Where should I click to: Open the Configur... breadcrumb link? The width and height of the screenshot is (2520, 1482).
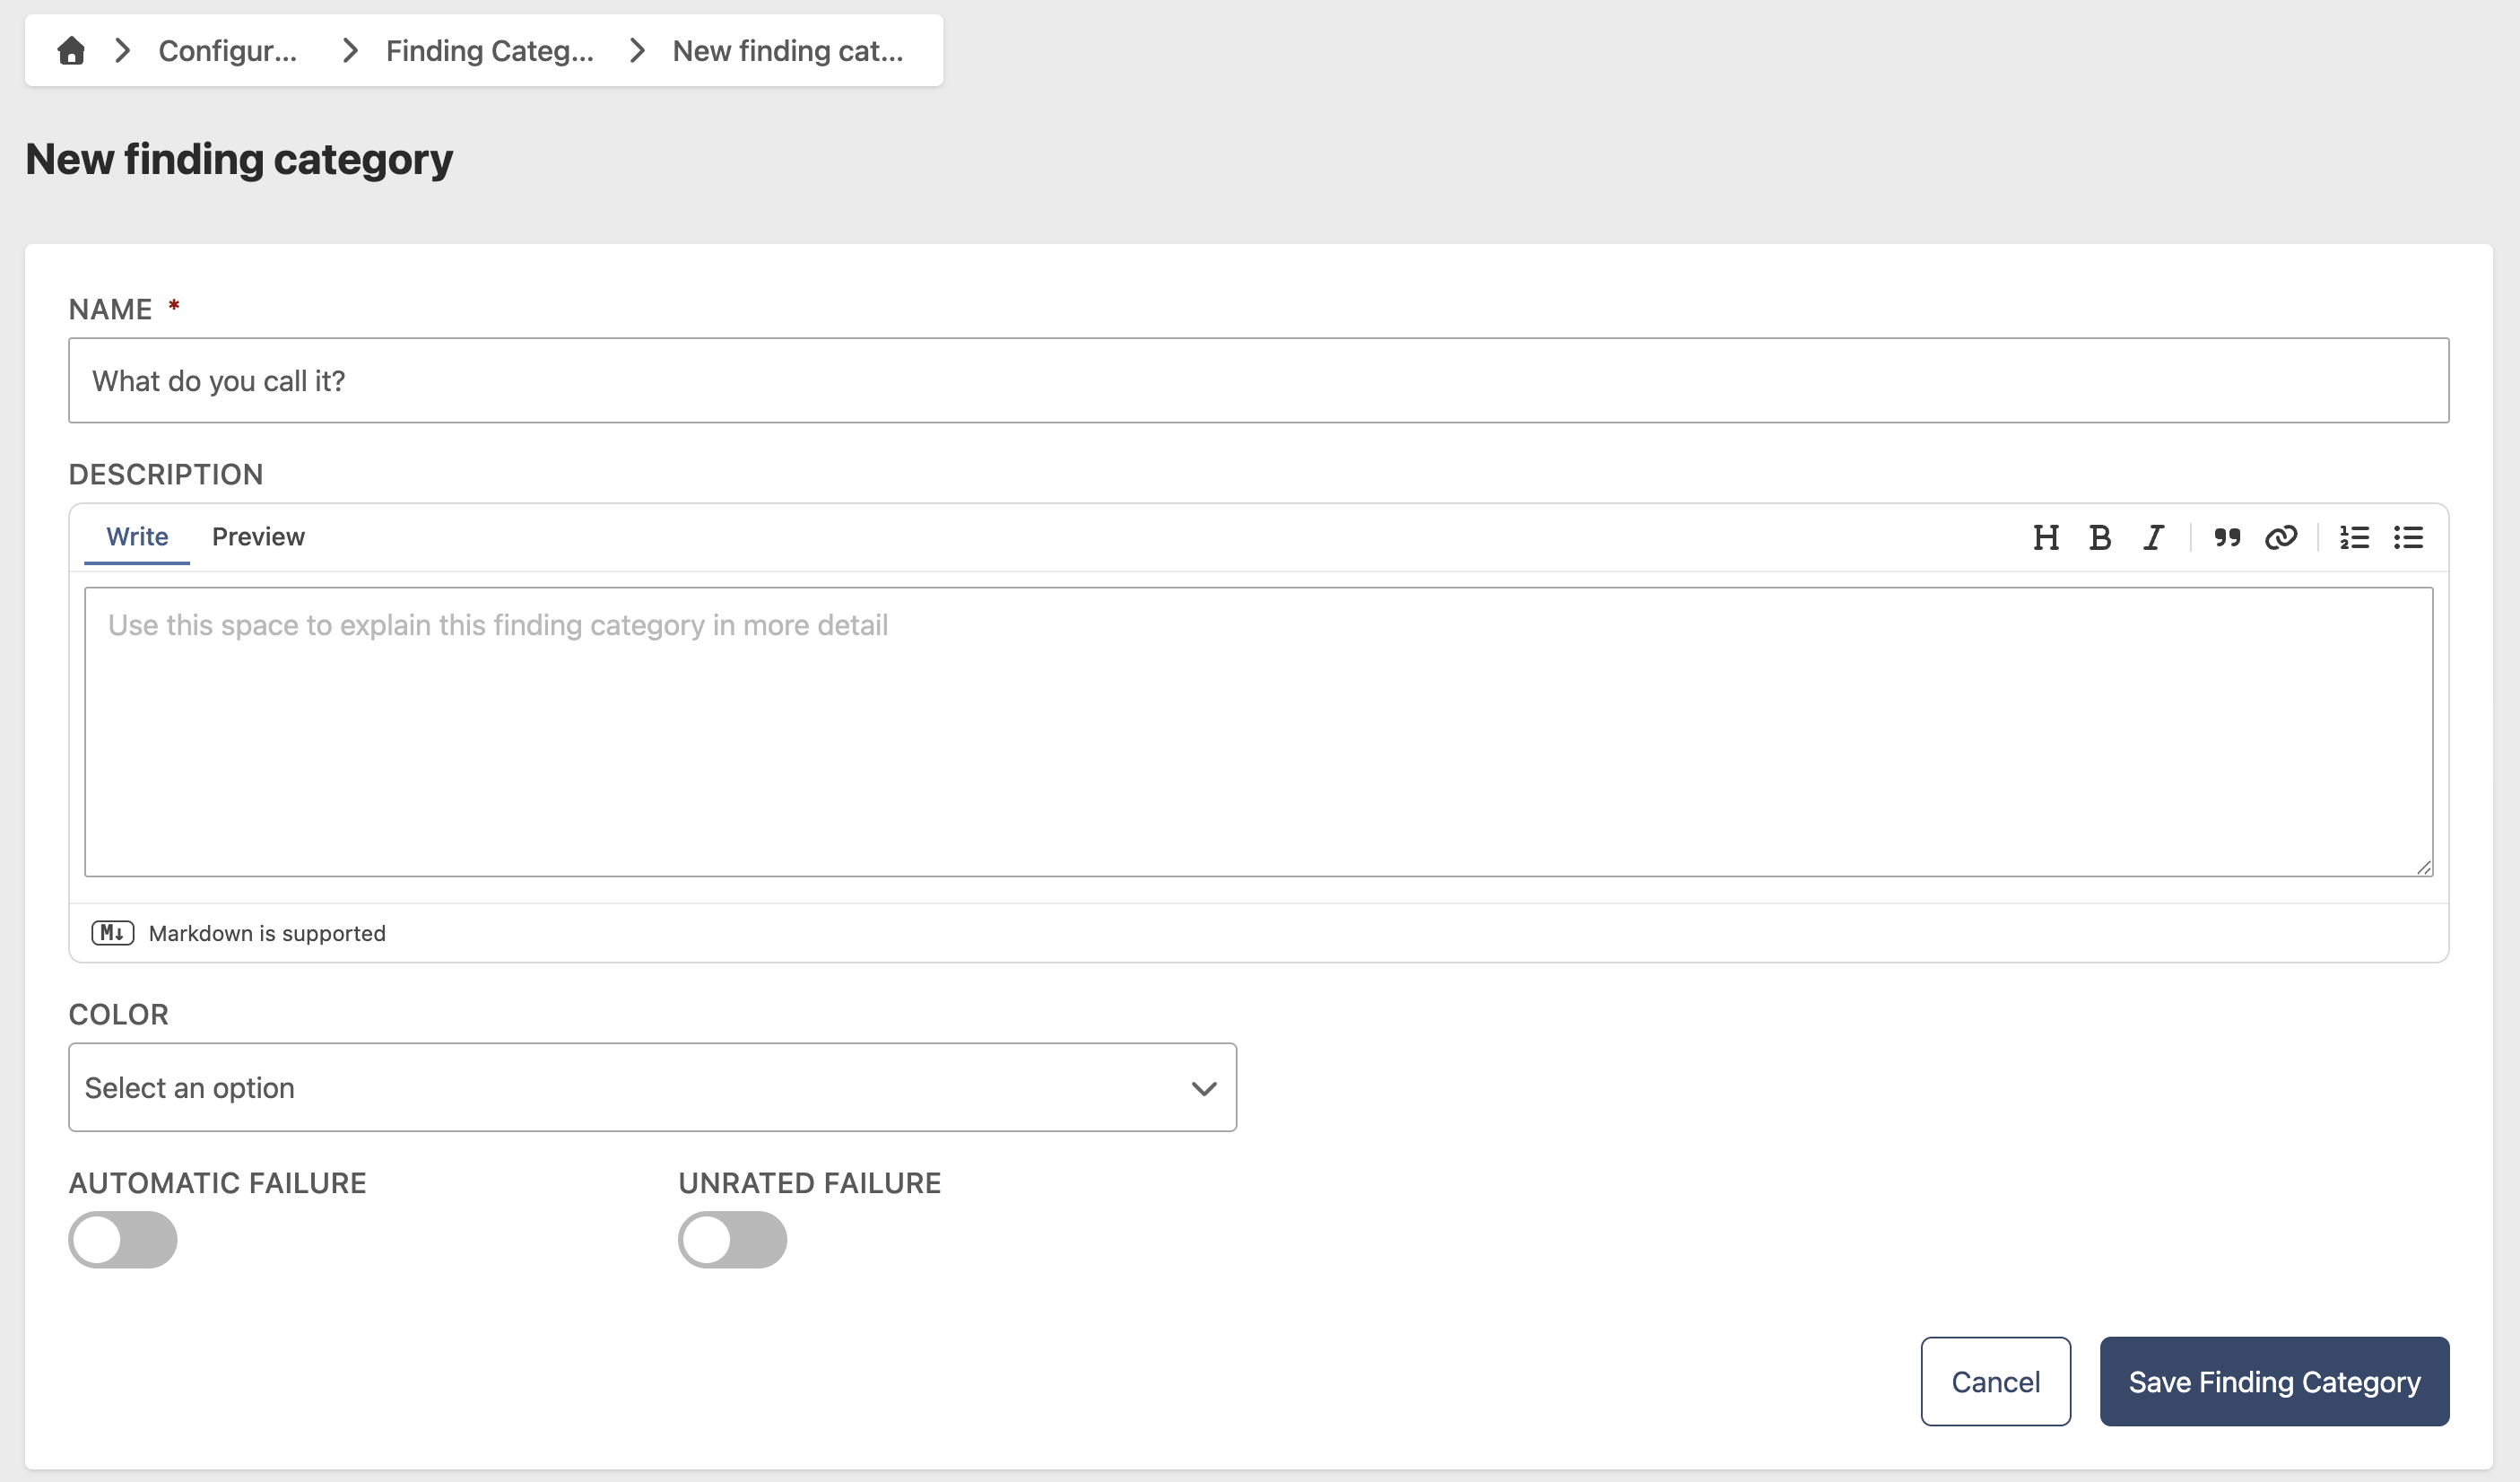coord(228,51)
